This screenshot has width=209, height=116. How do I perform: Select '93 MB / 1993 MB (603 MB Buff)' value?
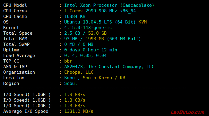(103, 39)
